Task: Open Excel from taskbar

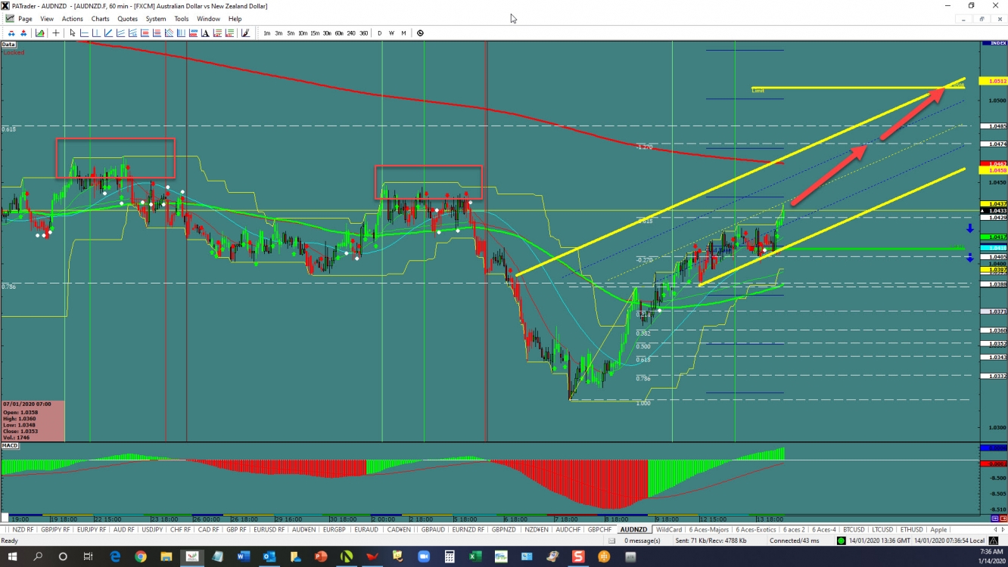Action: pyautogui.click(x=474, y=556)
